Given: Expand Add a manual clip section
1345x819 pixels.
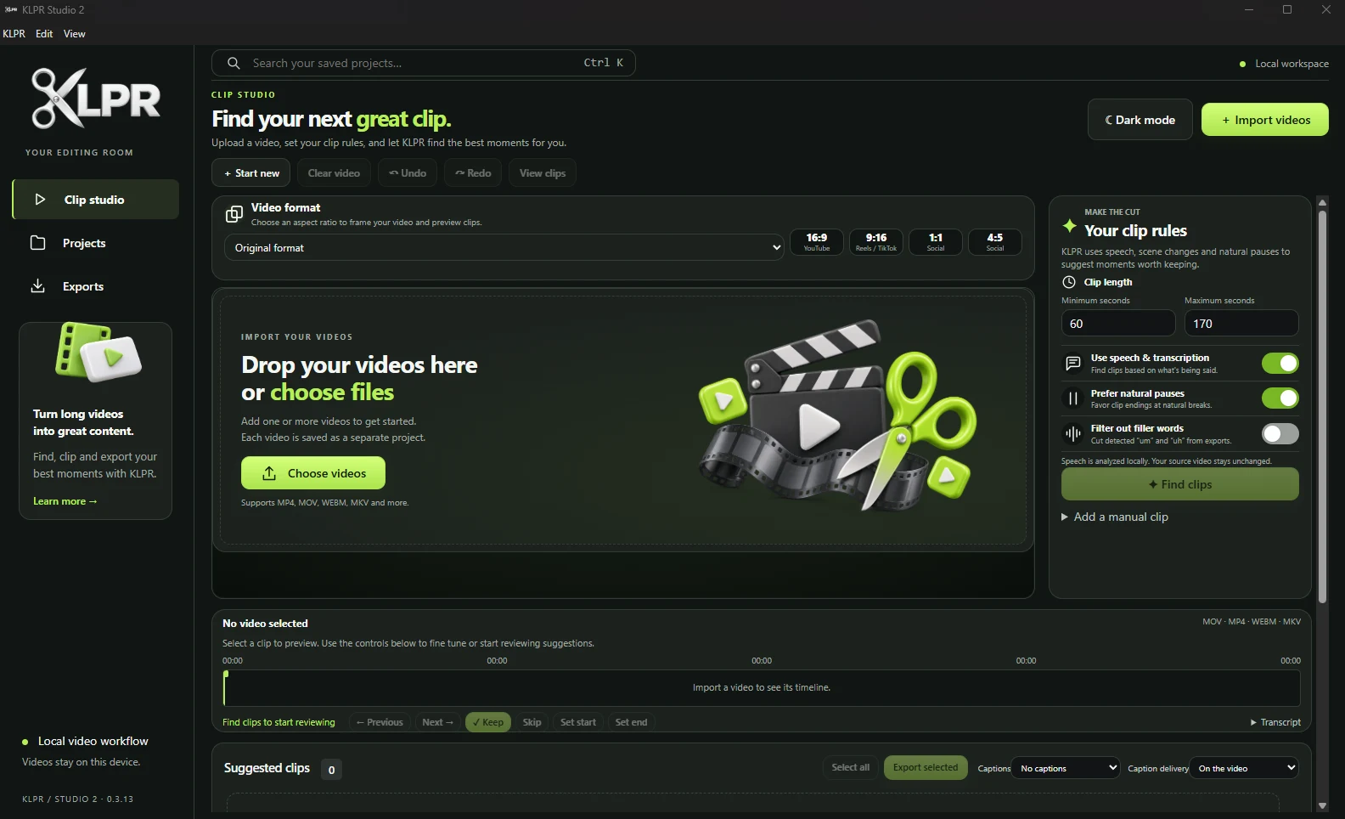Looking at the screenshot, I should (x=1115, y=517).
